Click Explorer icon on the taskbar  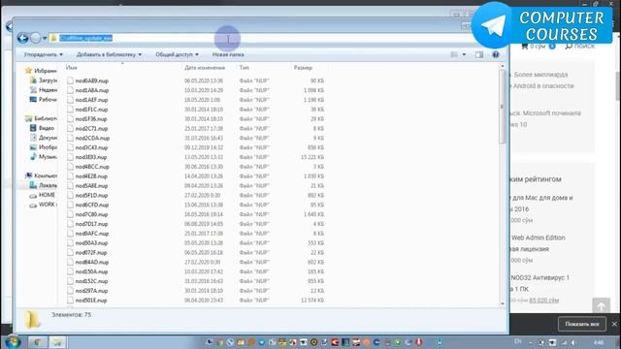[x=57, y=342]
